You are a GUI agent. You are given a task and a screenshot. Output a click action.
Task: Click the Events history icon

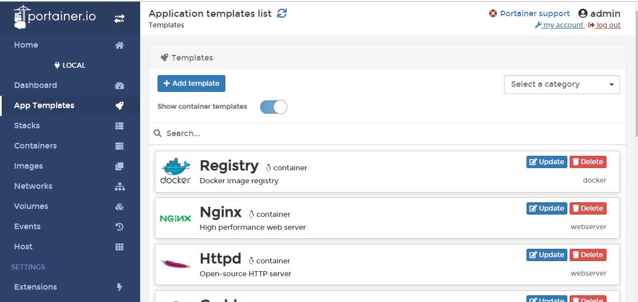(x=119, y=227)
